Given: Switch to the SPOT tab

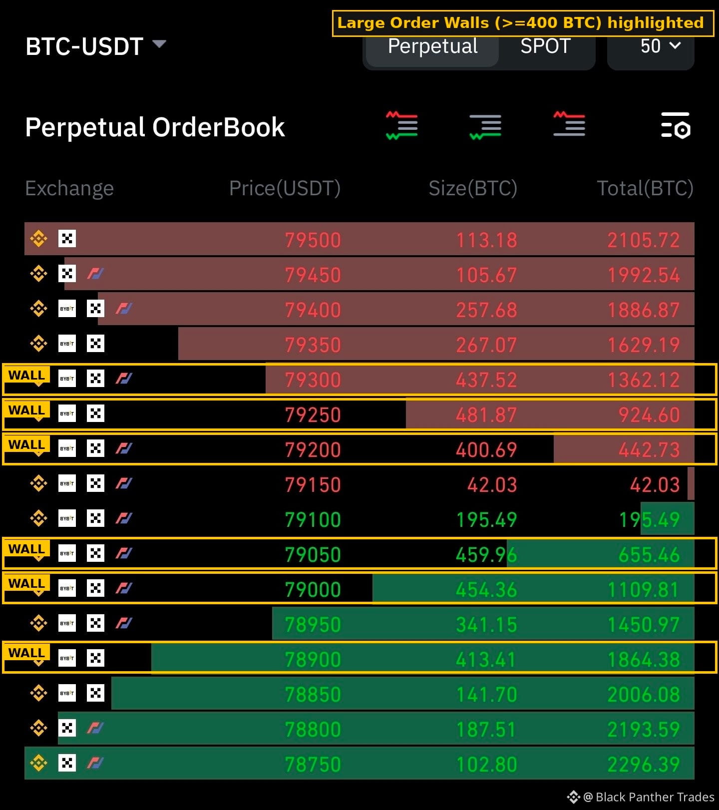Looking at the screenshot, I should pyautogui.click(x=545, y=46).
